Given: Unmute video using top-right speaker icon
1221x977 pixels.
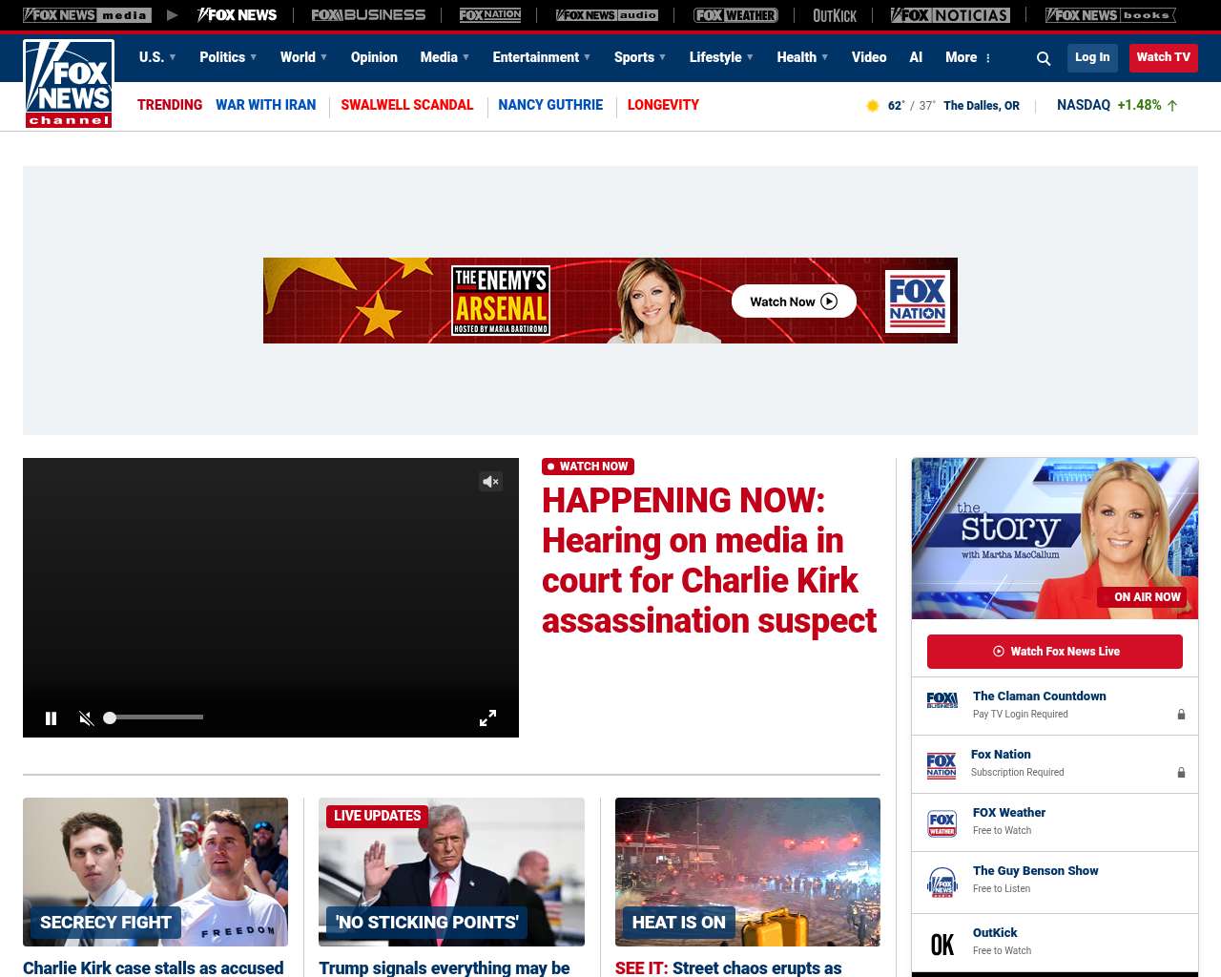Looking at the screenshot, I should tap(490, 482).
